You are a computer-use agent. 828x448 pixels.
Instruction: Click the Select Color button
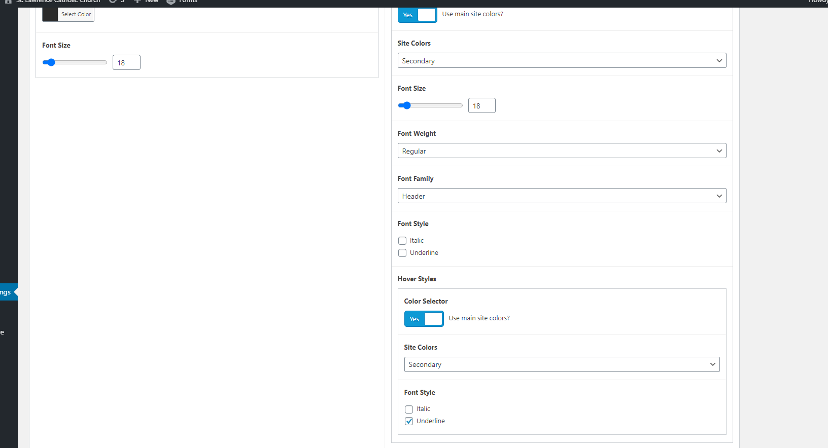76,14
